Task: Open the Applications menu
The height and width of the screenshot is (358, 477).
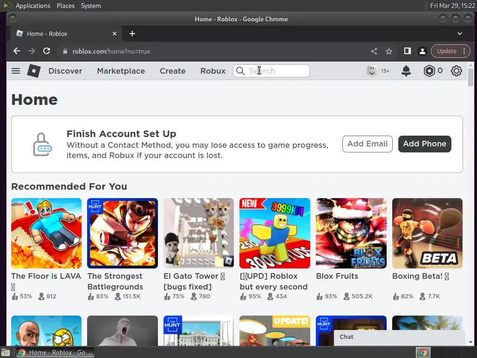Action: (x=33, y=6)
